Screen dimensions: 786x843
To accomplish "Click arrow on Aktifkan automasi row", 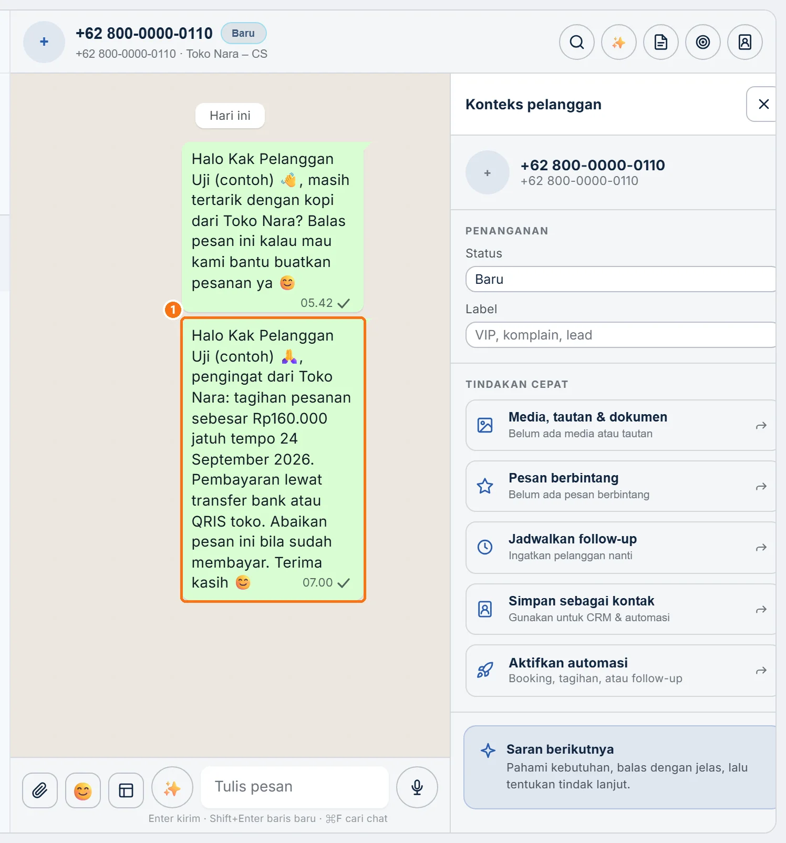I will click(761, 671).
